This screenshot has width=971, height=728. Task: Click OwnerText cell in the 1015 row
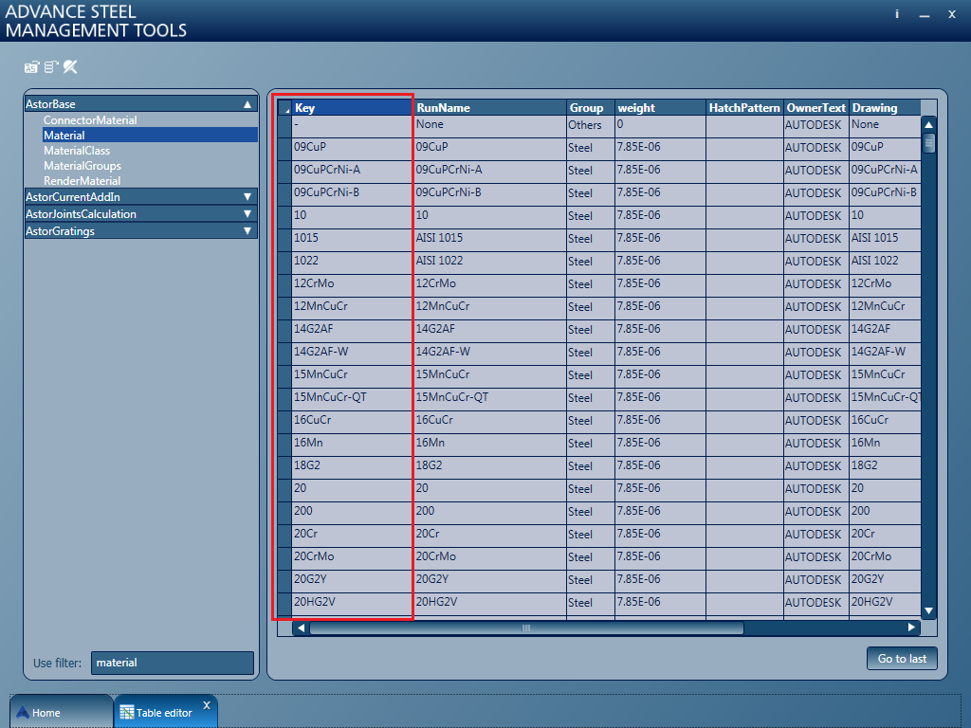[x=816, y=240]
